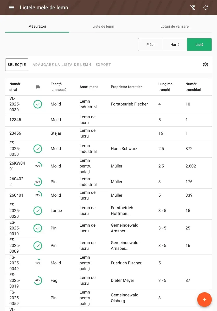Select stack number FS-2025-0059
Screen dimensions: 217x311
pyautogui.click(x=15, y=298)
